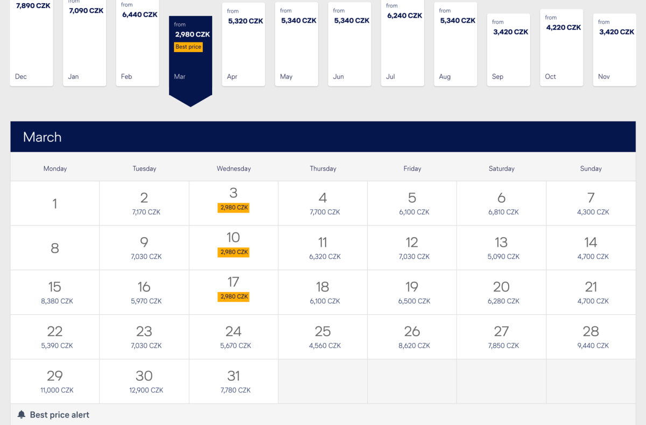
Task: Choose March 25 for 4,560 CZK
Action: [x=323, y=337]
